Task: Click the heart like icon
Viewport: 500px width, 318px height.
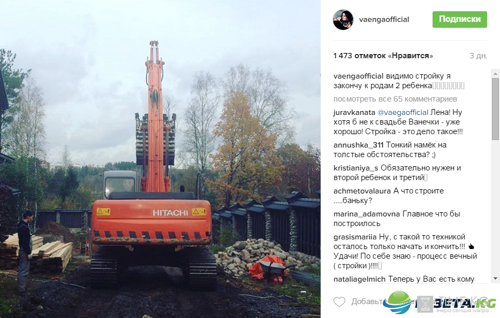Action: pos(339,301)
